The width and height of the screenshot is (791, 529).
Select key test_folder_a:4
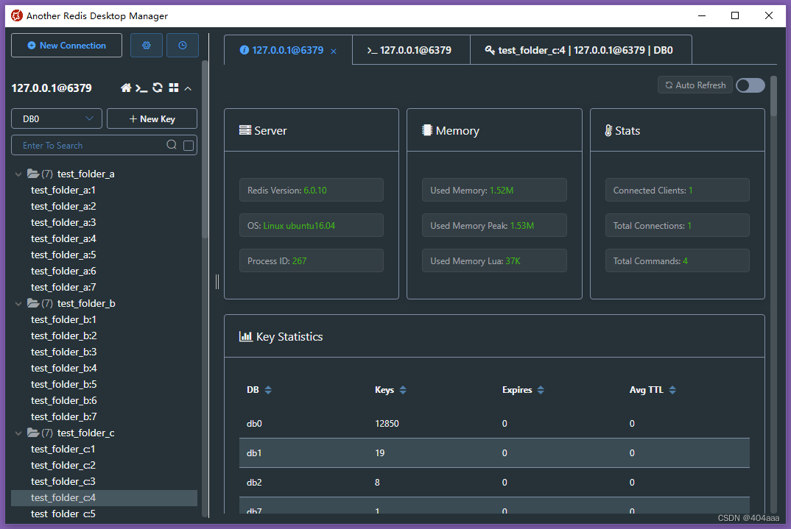pos(63,239)
